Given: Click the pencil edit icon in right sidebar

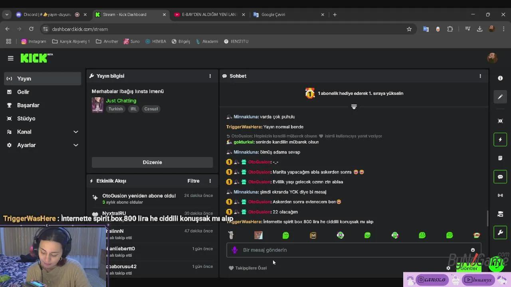Looking at the screenshot, I should [x=500, y=97].
